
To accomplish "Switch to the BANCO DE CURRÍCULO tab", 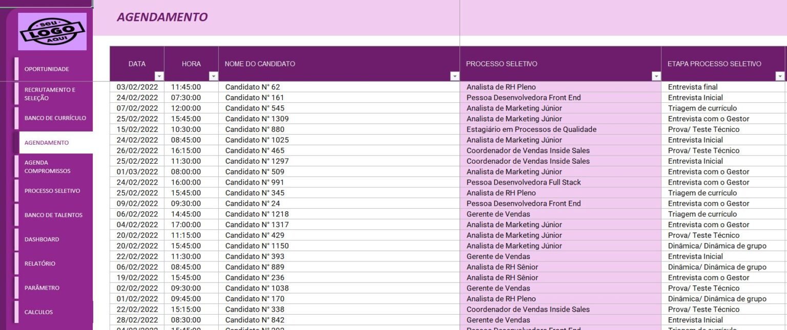I will point(54,118).
